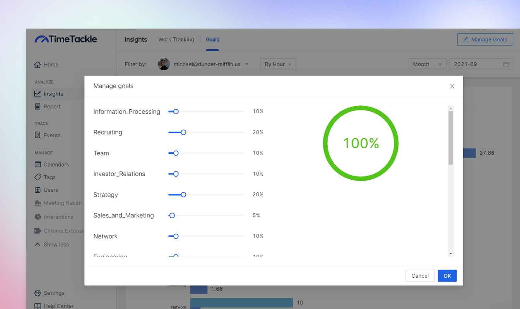The height and width of the screenshot is (309, 520).
Task: Click the 100% total goal ring
Action: [361, 143]
